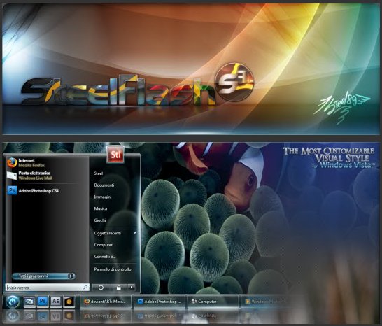Open Giochi in Start menu
The width and height of the screenshot is (382, 326).
click(x=100, y=220)
